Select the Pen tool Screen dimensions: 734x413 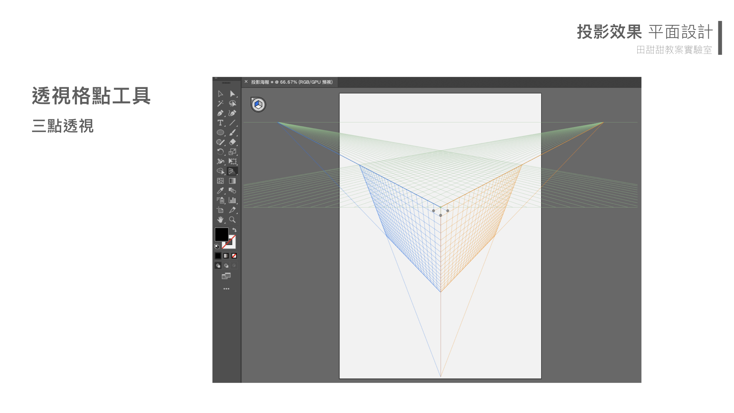click(220, 113)
